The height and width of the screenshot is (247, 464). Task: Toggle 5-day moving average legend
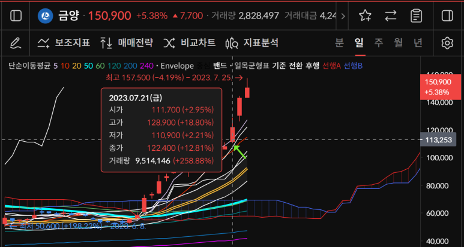[x=55, y=66]
